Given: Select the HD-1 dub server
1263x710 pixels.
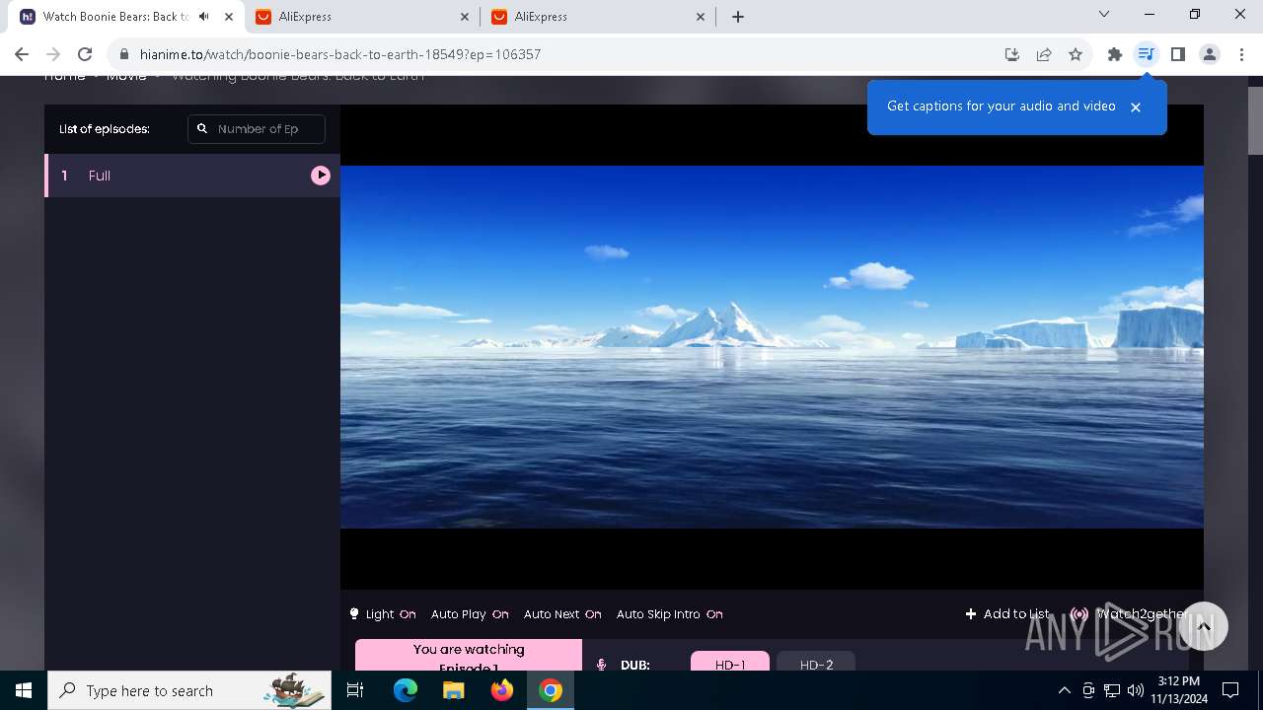Looking at the screenshot, I should point(730,663).
